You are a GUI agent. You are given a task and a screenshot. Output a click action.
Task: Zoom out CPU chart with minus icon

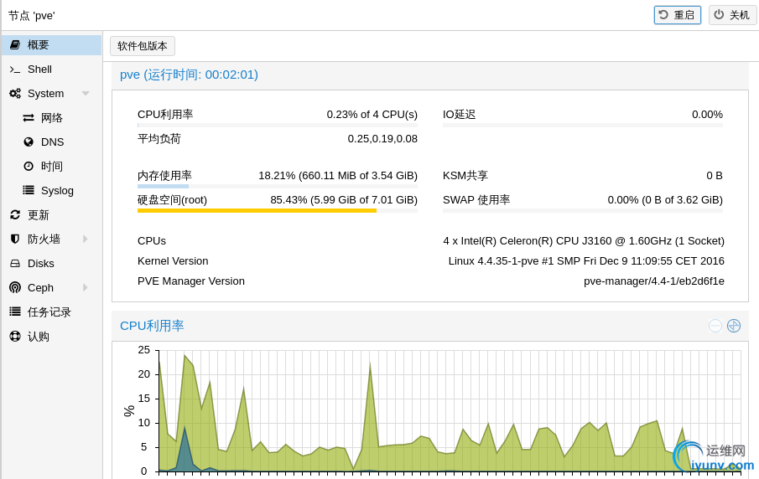(715, 326)
